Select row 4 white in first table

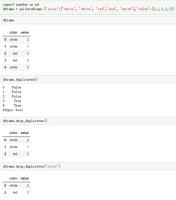[16, 67]
